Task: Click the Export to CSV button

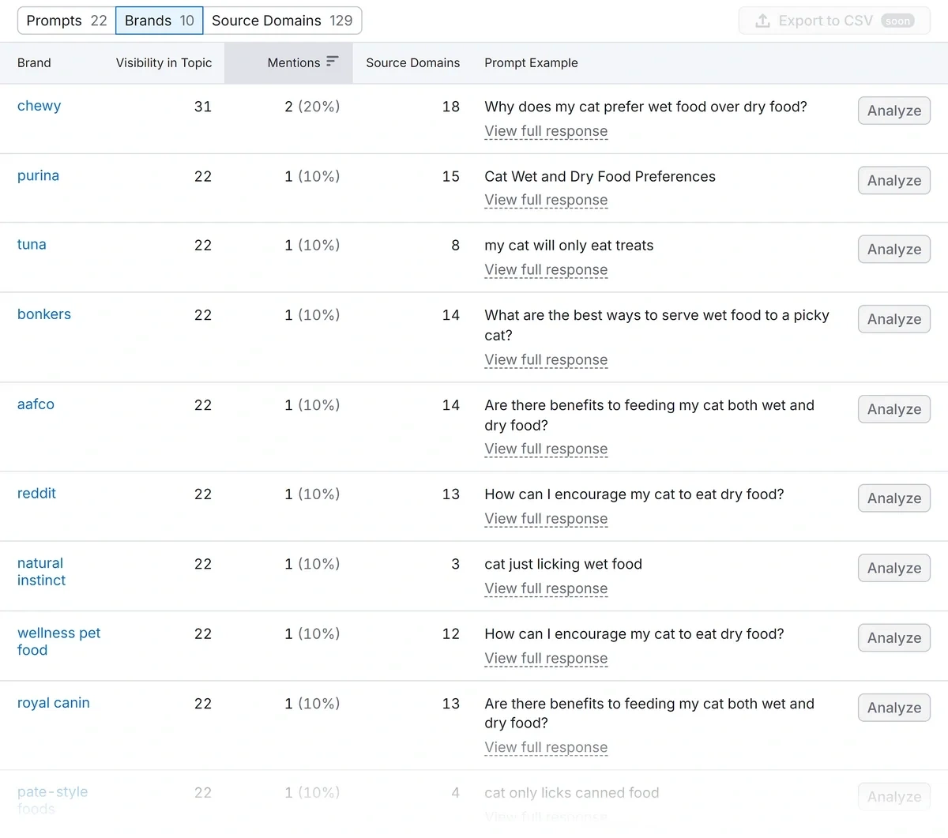Action: point(834,21)
